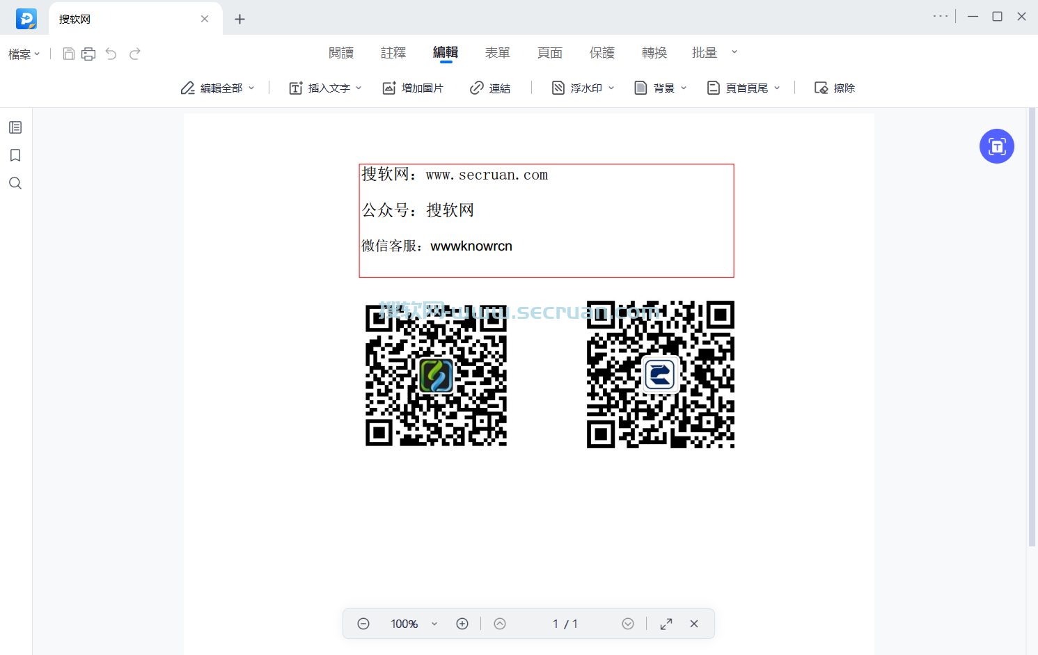Go to the next page arrow
1038x655 pixels.
point(628,624)
